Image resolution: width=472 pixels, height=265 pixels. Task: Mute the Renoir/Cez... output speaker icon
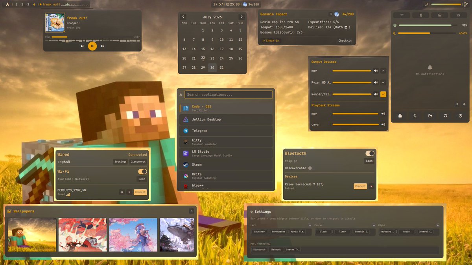376,94
